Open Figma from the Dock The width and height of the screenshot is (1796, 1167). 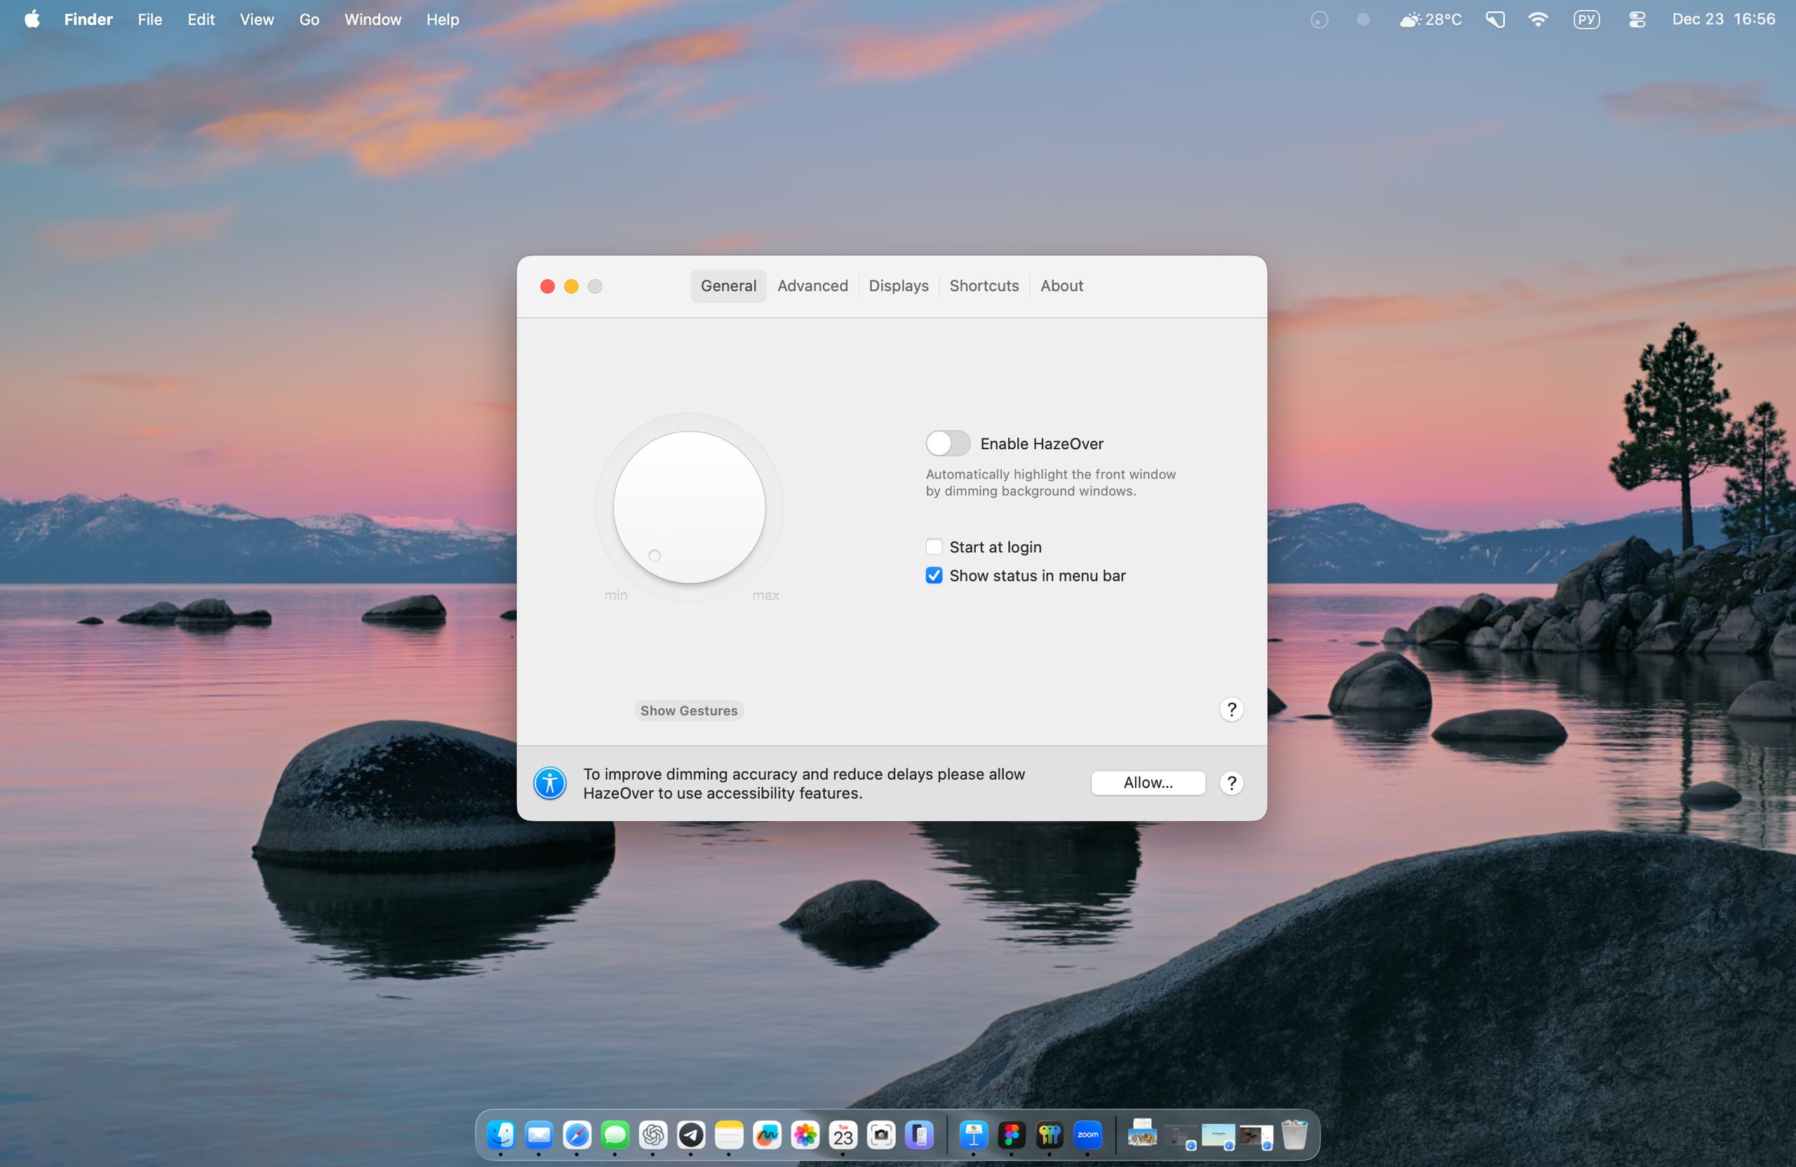[1011, 1135]
